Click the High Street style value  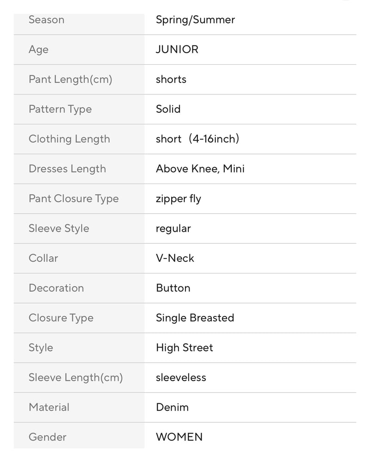coord(185,348)
